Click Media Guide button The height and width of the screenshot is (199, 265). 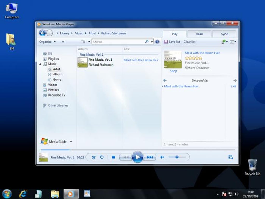click(54, 142)
